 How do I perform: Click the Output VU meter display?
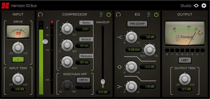(x=185, y=33)
